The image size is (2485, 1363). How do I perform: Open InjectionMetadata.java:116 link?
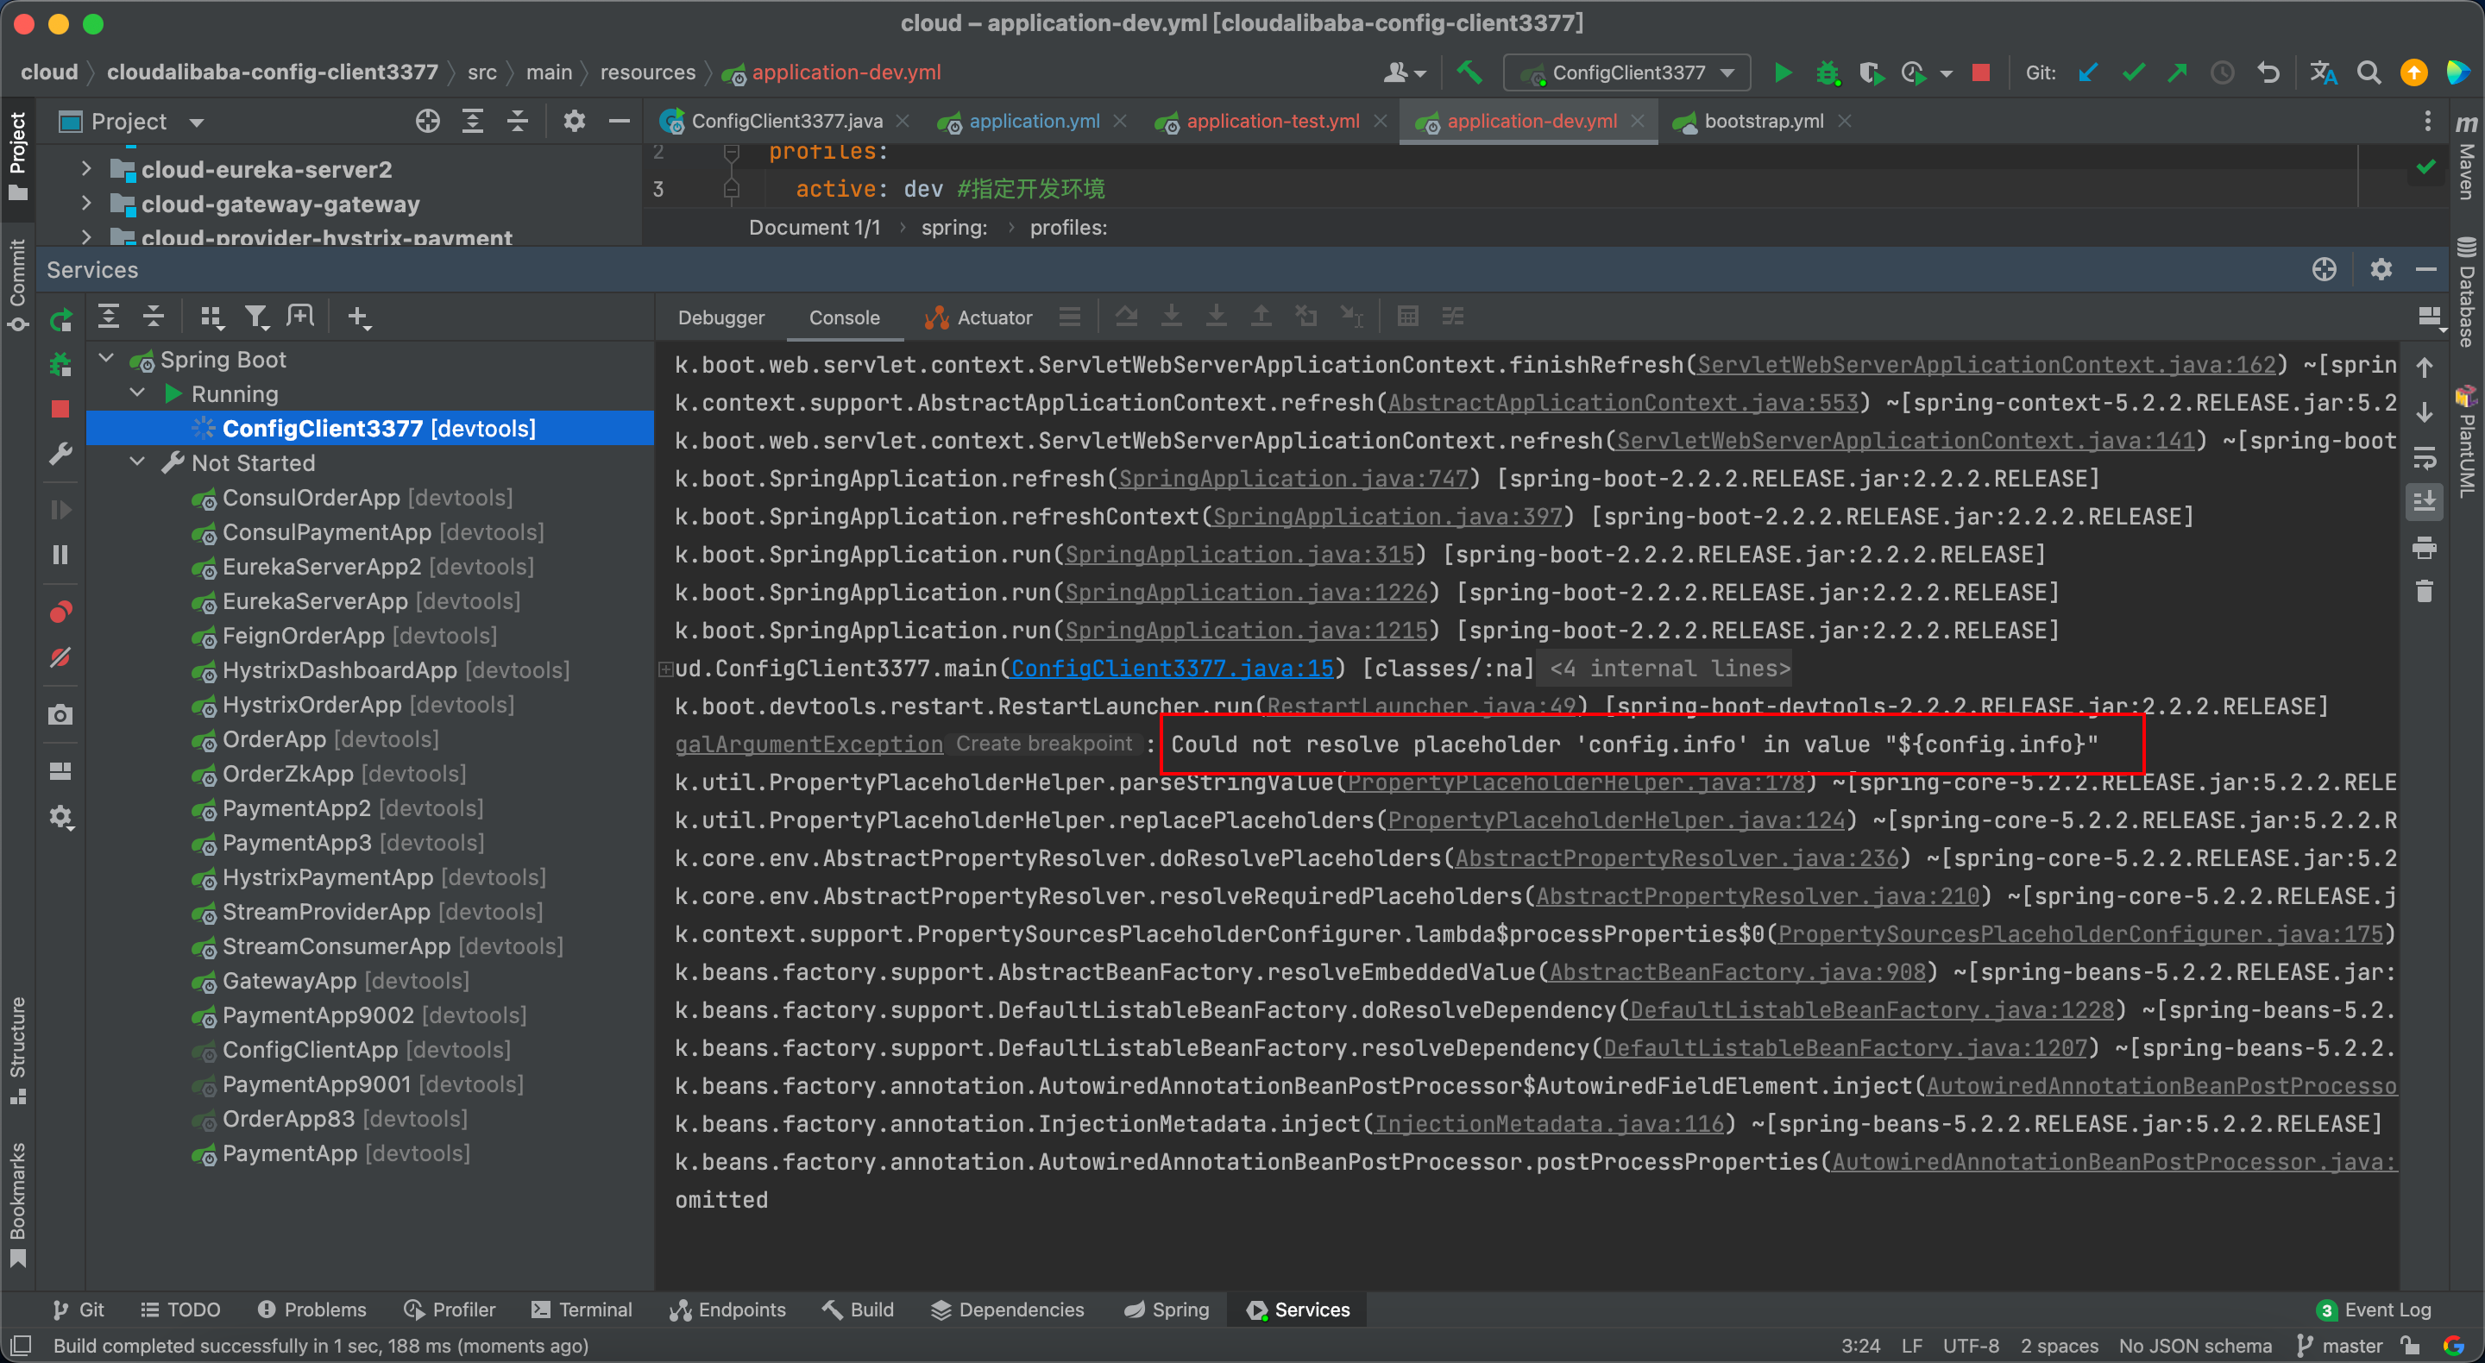point(1548,1124)
